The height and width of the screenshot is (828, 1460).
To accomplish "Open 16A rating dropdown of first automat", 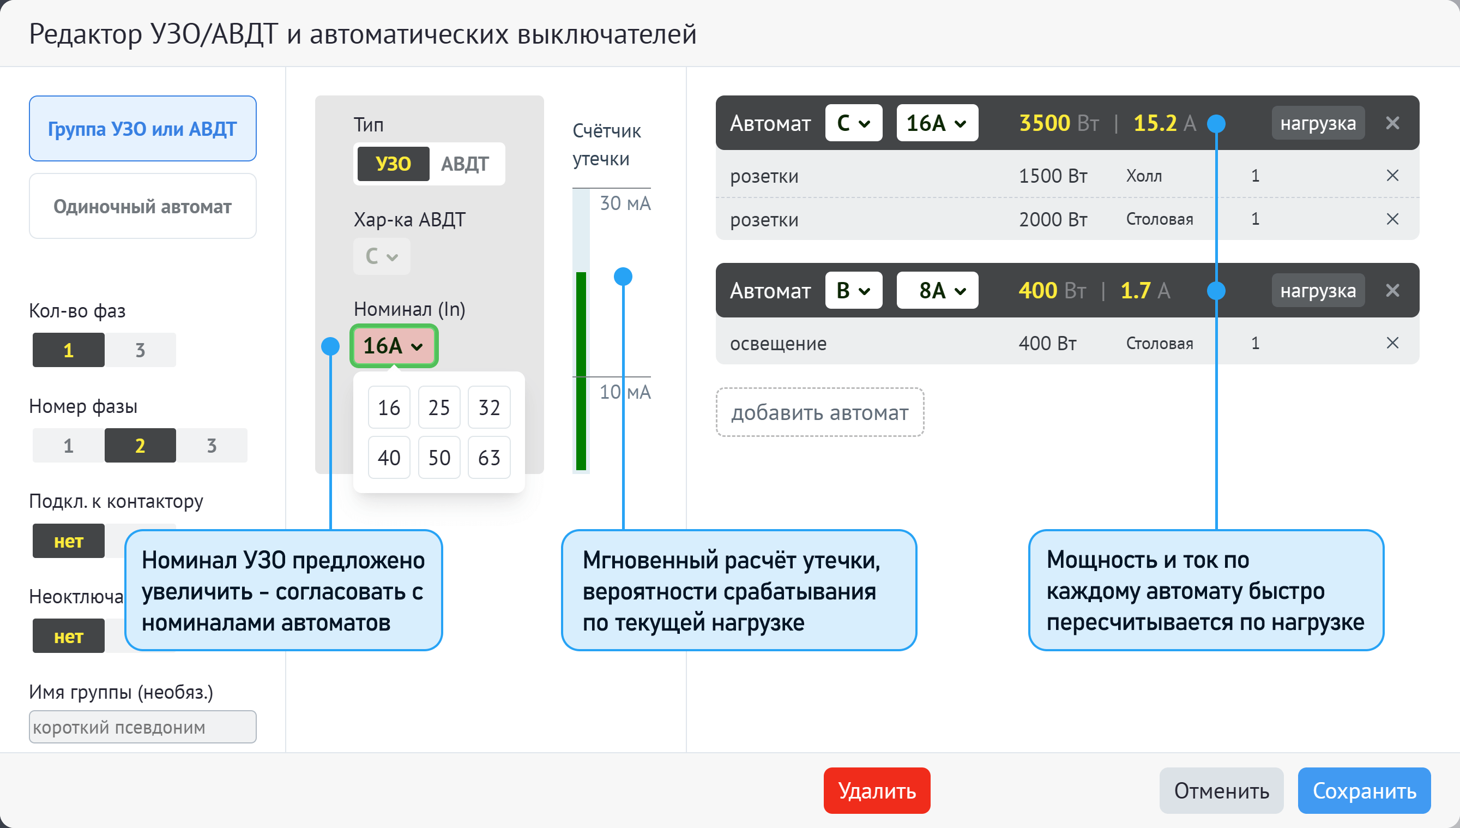I will (937, 123).
